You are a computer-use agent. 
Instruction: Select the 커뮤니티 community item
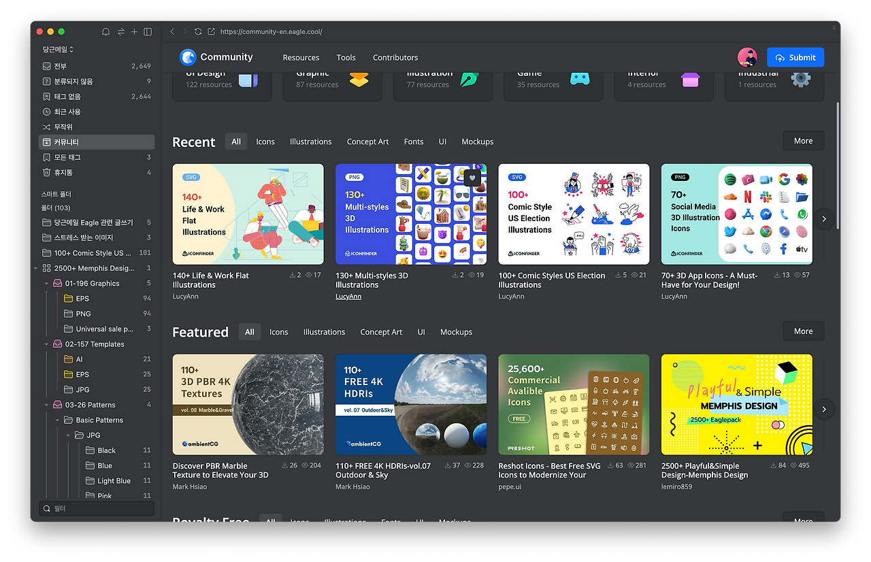point(97,142)
